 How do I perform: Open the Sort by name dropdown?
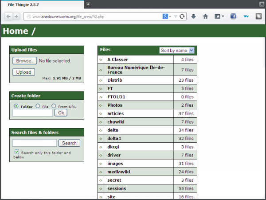[x=177, y=50]
